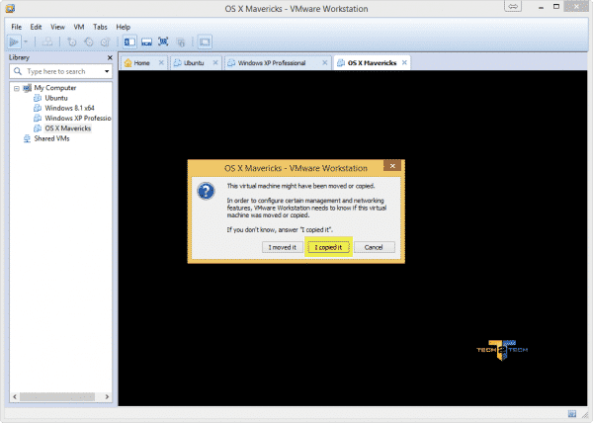
Task: Open the VM menu
Action: coord(78,26)
